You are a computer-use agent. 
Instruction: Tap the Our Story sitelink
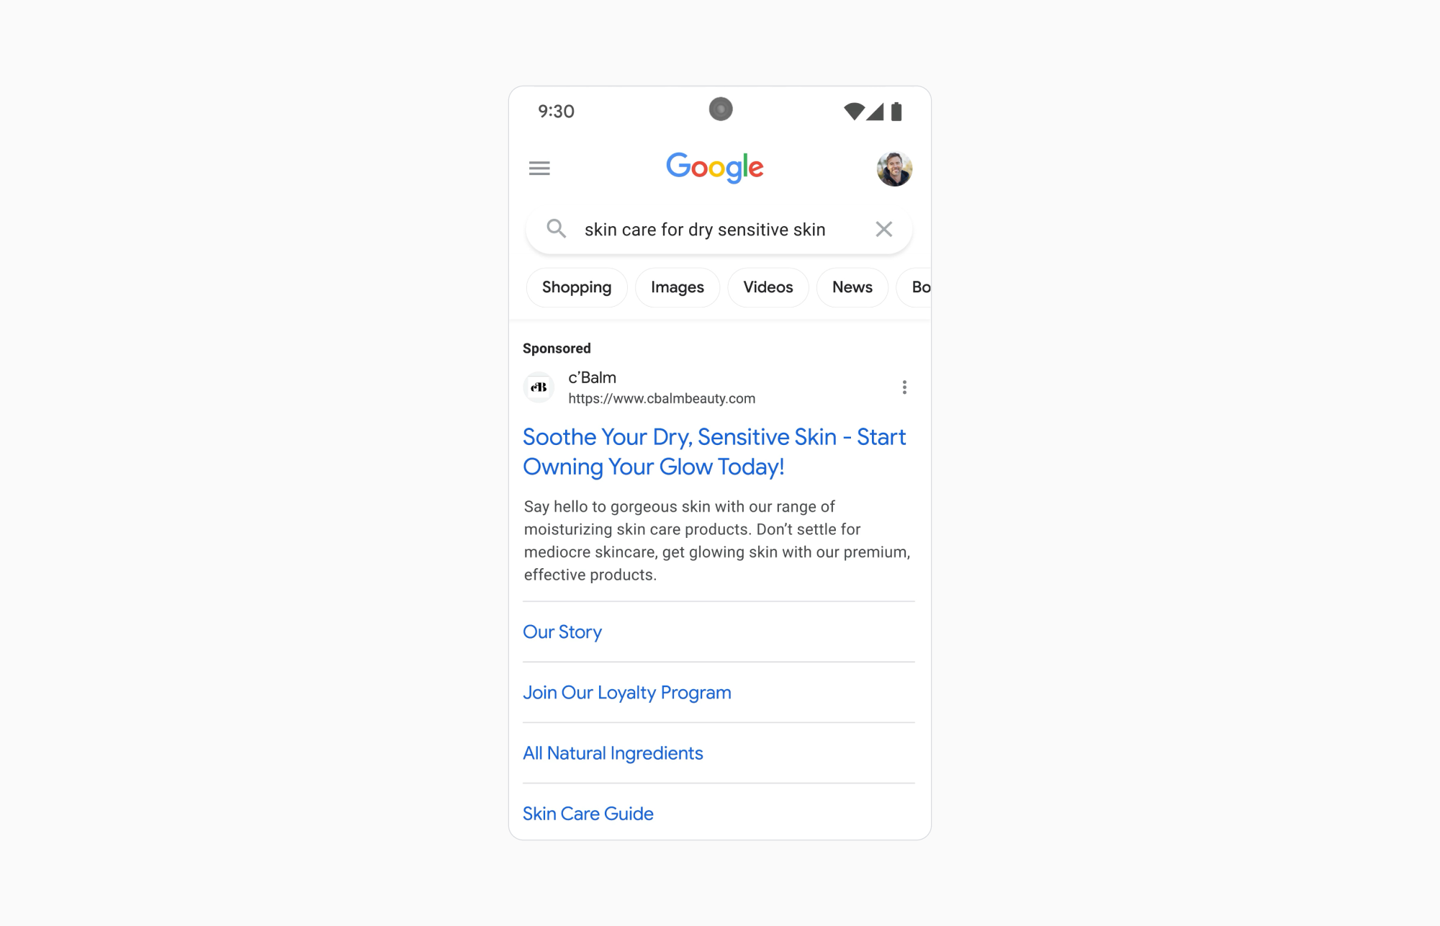pyautogui.click(x=562, y=632)
